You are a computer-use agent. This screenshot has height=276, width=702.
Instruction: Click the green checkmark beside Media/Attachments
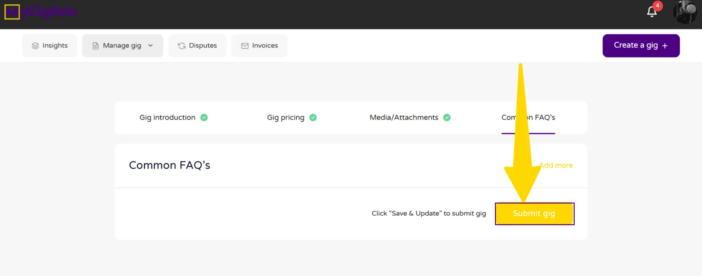447,117
